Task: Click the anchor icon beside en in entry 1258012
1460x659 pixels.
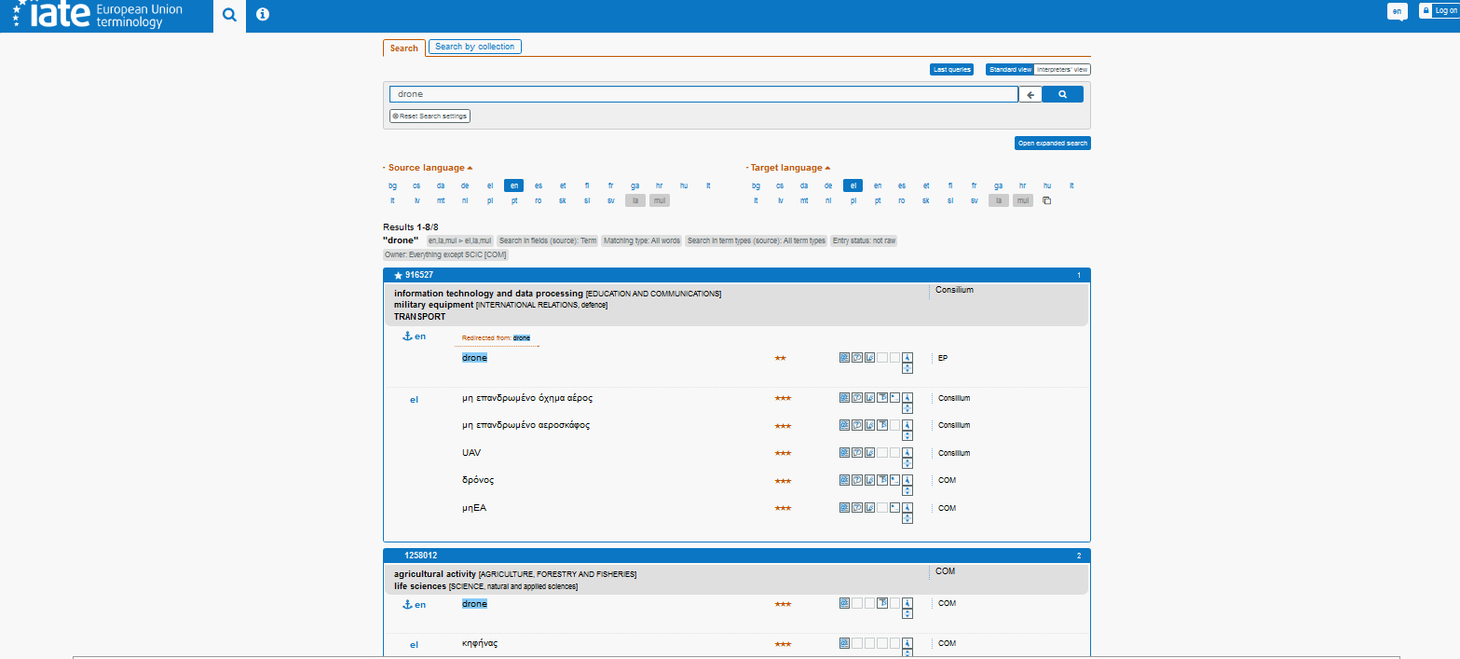Action: point(406,604)
